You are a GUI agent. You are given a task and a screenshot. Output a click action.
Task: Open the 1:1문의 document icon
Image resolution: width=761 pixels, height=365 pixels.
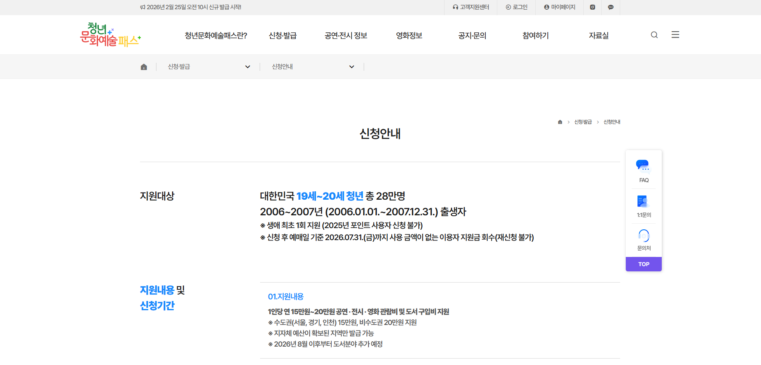(x=643, y=201)
